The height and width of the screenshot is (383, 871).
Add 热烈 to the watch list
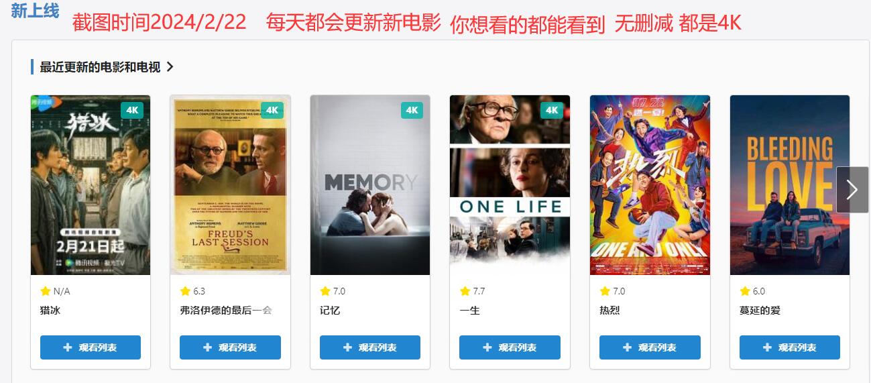pos(650,347)
